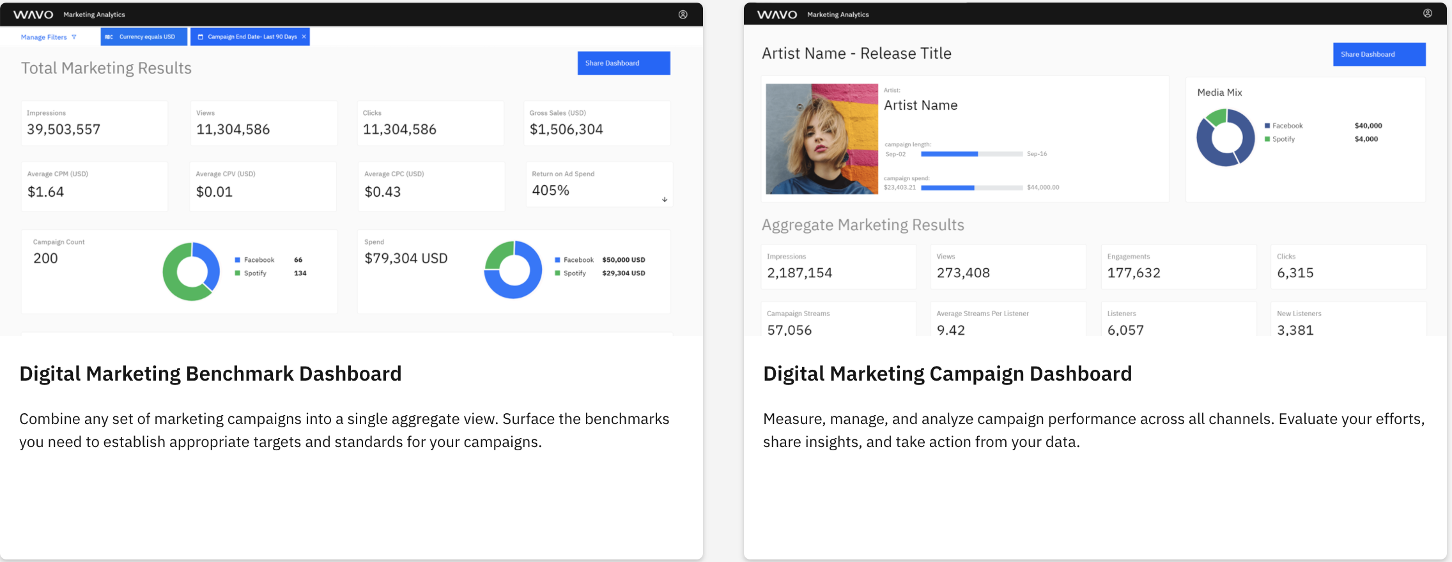
Task: Remove the Campaign End Date filter chip
Action: point(304,37)
